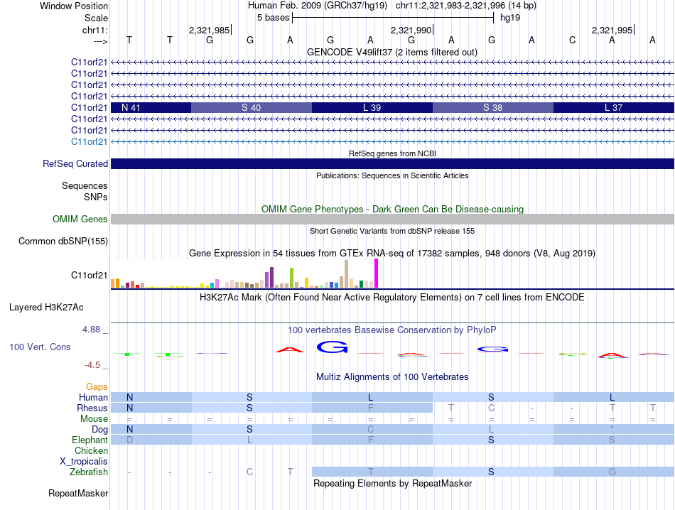Open GENCODE V49lift37 track title
675x510 pixels.
pyautogui.click(x=392, y=52)
